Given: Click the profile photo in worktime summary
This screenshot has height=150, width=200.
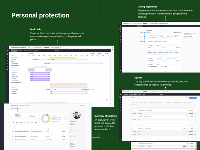Looking at the screenshot, I should (76, 115).
